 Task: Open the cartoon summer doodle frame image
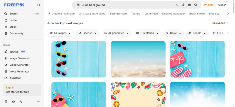point(138,94)
